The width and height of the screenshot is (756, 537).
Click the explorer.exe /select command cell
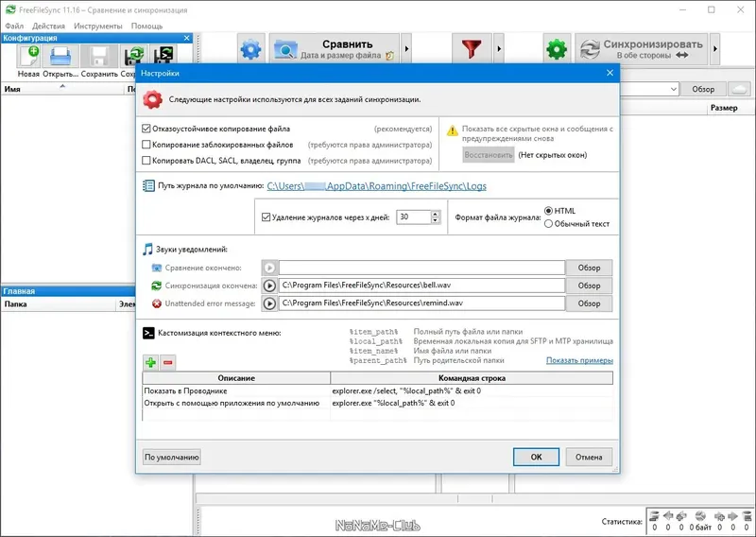tap(472, 390)
